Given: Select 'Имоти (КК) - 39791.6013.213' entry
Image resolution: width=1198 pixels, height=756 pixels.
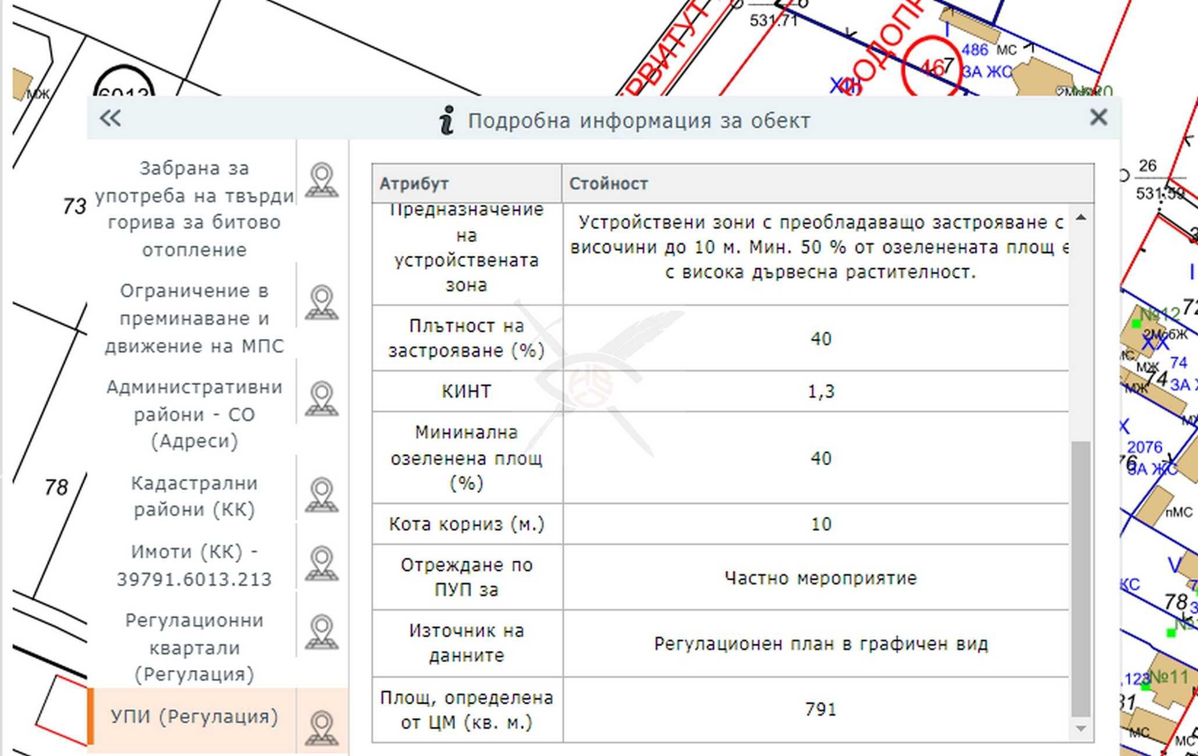Looking at the screenshot, I should 194,565.
